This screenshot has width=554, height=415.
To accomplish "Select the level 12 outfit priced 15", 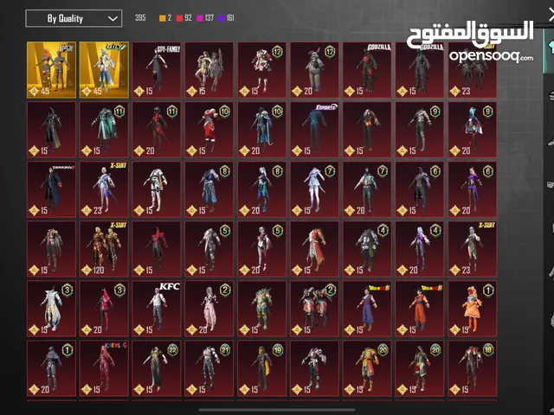I will [261, 70].
